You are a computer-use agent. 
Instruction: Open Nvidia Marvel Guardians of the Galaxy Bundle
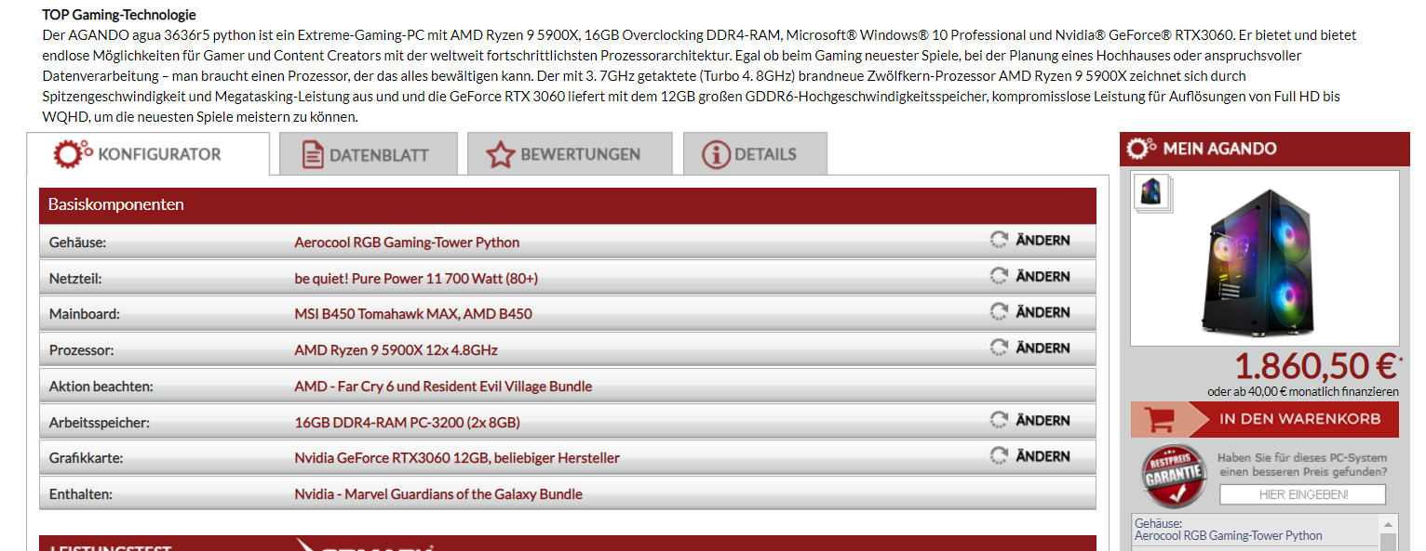438,494
